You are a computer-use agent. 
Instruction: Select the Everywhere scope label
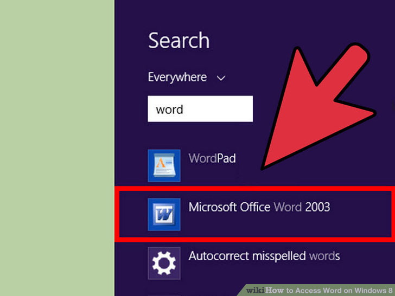point(177,78)
